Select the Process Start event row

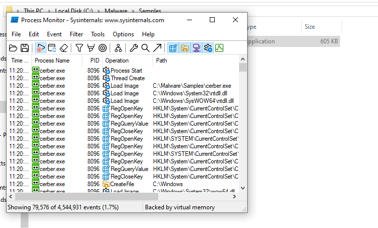123,71
